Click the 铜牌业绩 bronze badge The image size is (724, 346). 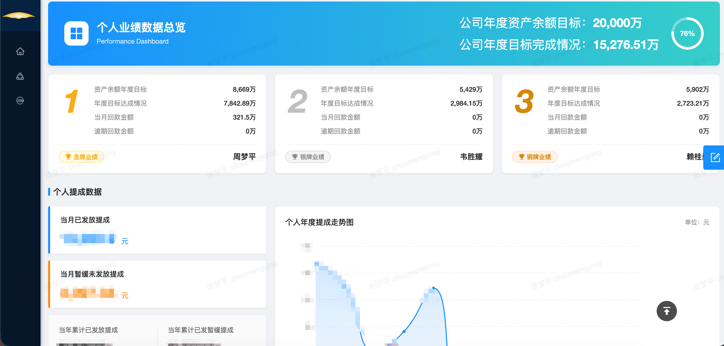pos(534,157)
